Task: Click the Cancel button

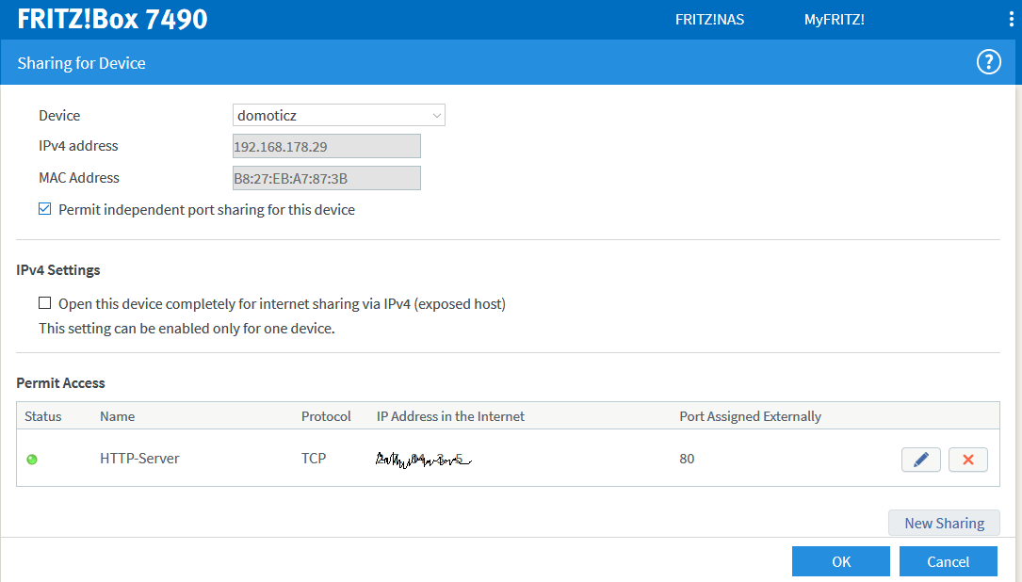Action: click(x=949, y=561)
